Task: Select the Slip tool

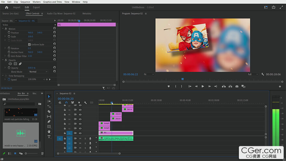Action: [x=49, y=116]
